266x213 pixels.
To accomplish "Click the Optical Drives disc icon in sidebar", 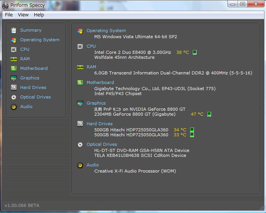I will tap(14, 97).
